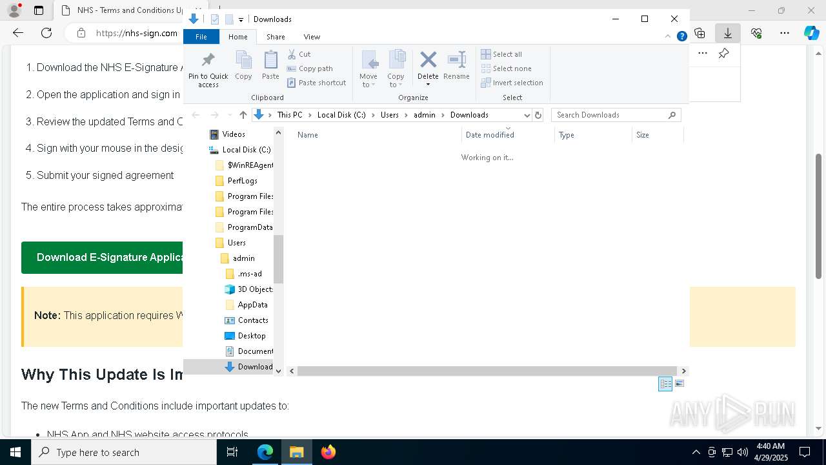Viewport: 826px width, 465px height.
Task: Expand the address bar history dropdown
Action: [527, 115]
